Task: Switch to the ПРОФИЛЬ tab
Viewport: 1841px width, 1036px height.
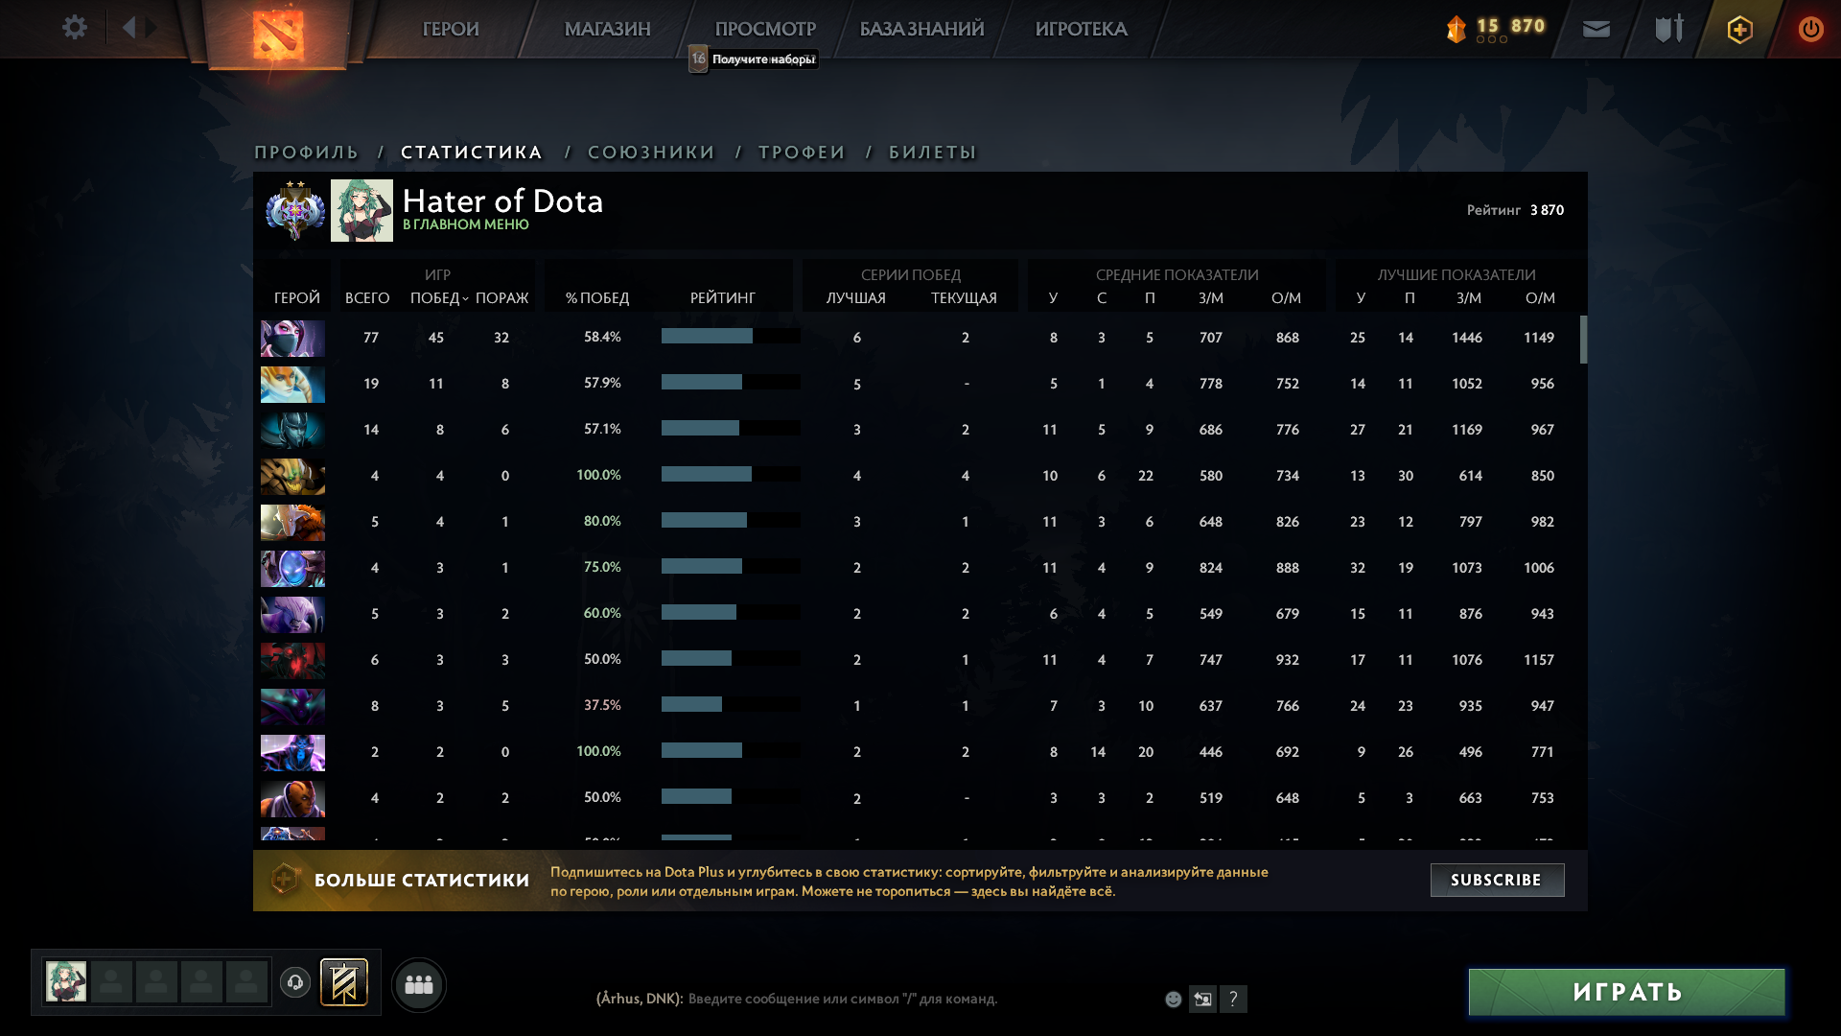Action: (x=307, y=153)
